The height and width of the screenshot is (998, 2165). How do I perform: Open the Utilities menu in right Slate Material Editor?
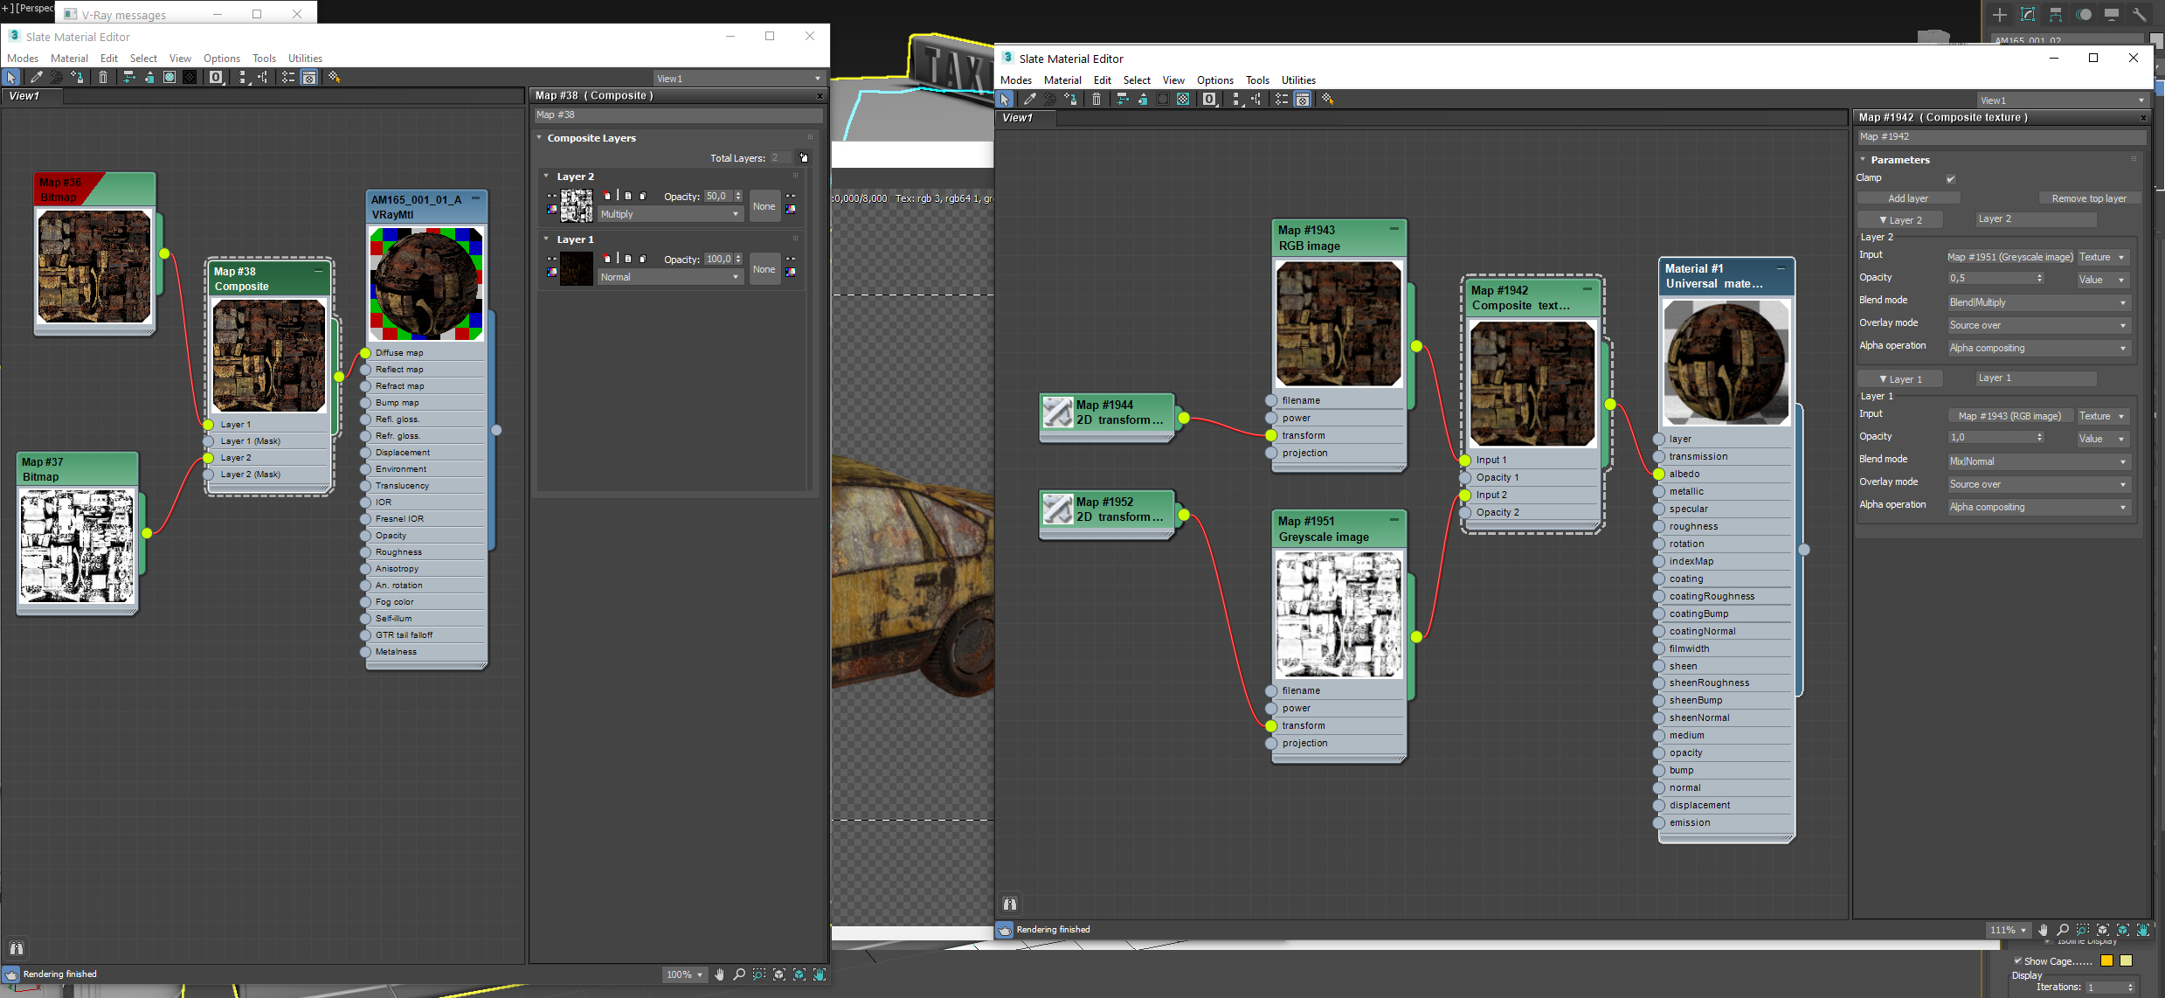[x=1297, y=80]
